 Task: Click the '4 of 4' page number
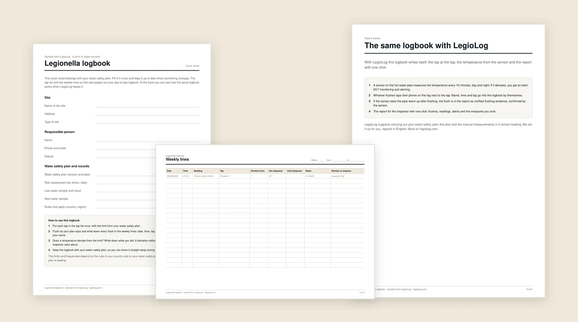[529, 289]
